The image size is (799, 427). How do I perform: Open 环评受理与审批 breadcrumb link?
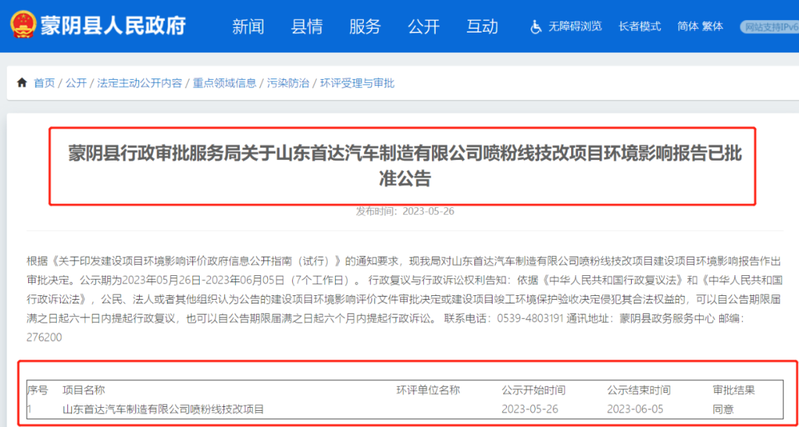(x=357, y=83)
